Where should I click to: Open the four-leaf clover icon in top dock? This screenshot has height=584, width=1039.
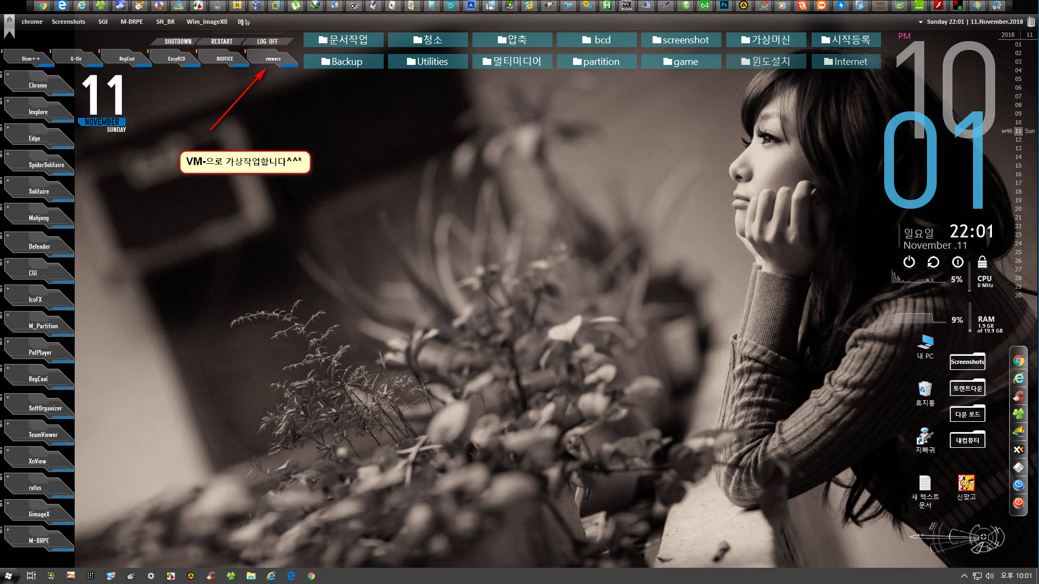101,5
